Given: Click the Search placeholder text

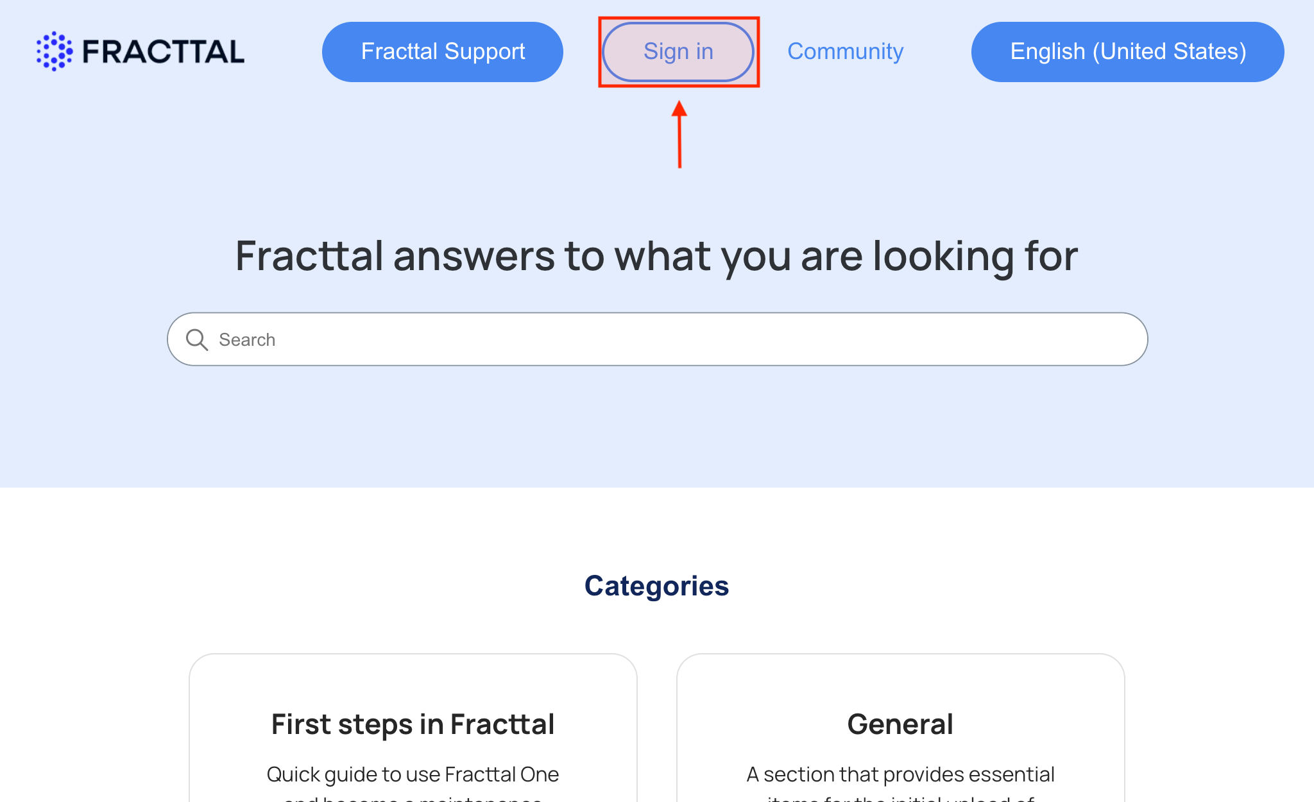Looking at the screenshot, I should [x=247, y=339].
